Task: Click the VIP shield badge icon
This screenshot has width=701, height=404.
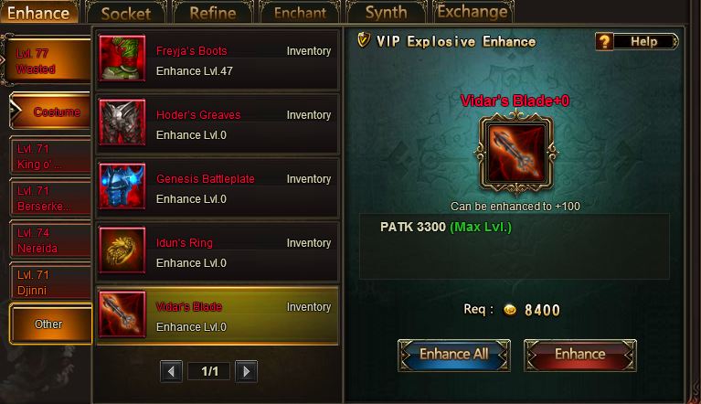Action: (364, 40)
